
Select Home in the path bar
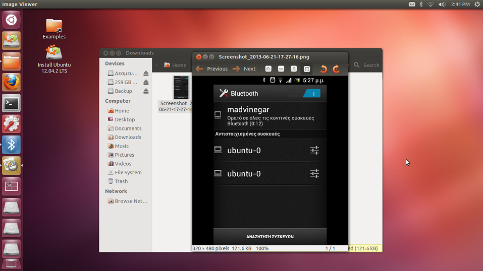pos(175,65)
